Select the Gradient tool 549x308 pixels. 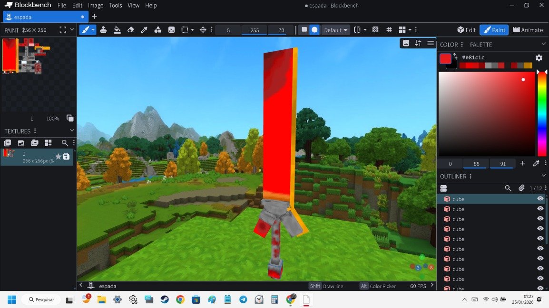(172, 30)
